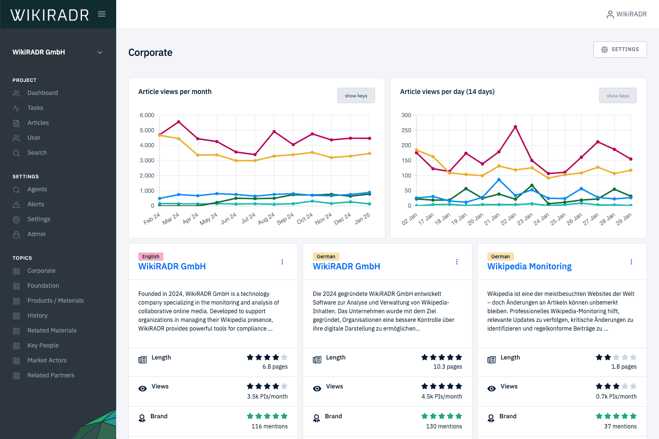The width and height of the screenshot is (659, 439).
Task: Open the Wikipedia Monitoring article title link
Action: tap(529, 266)
